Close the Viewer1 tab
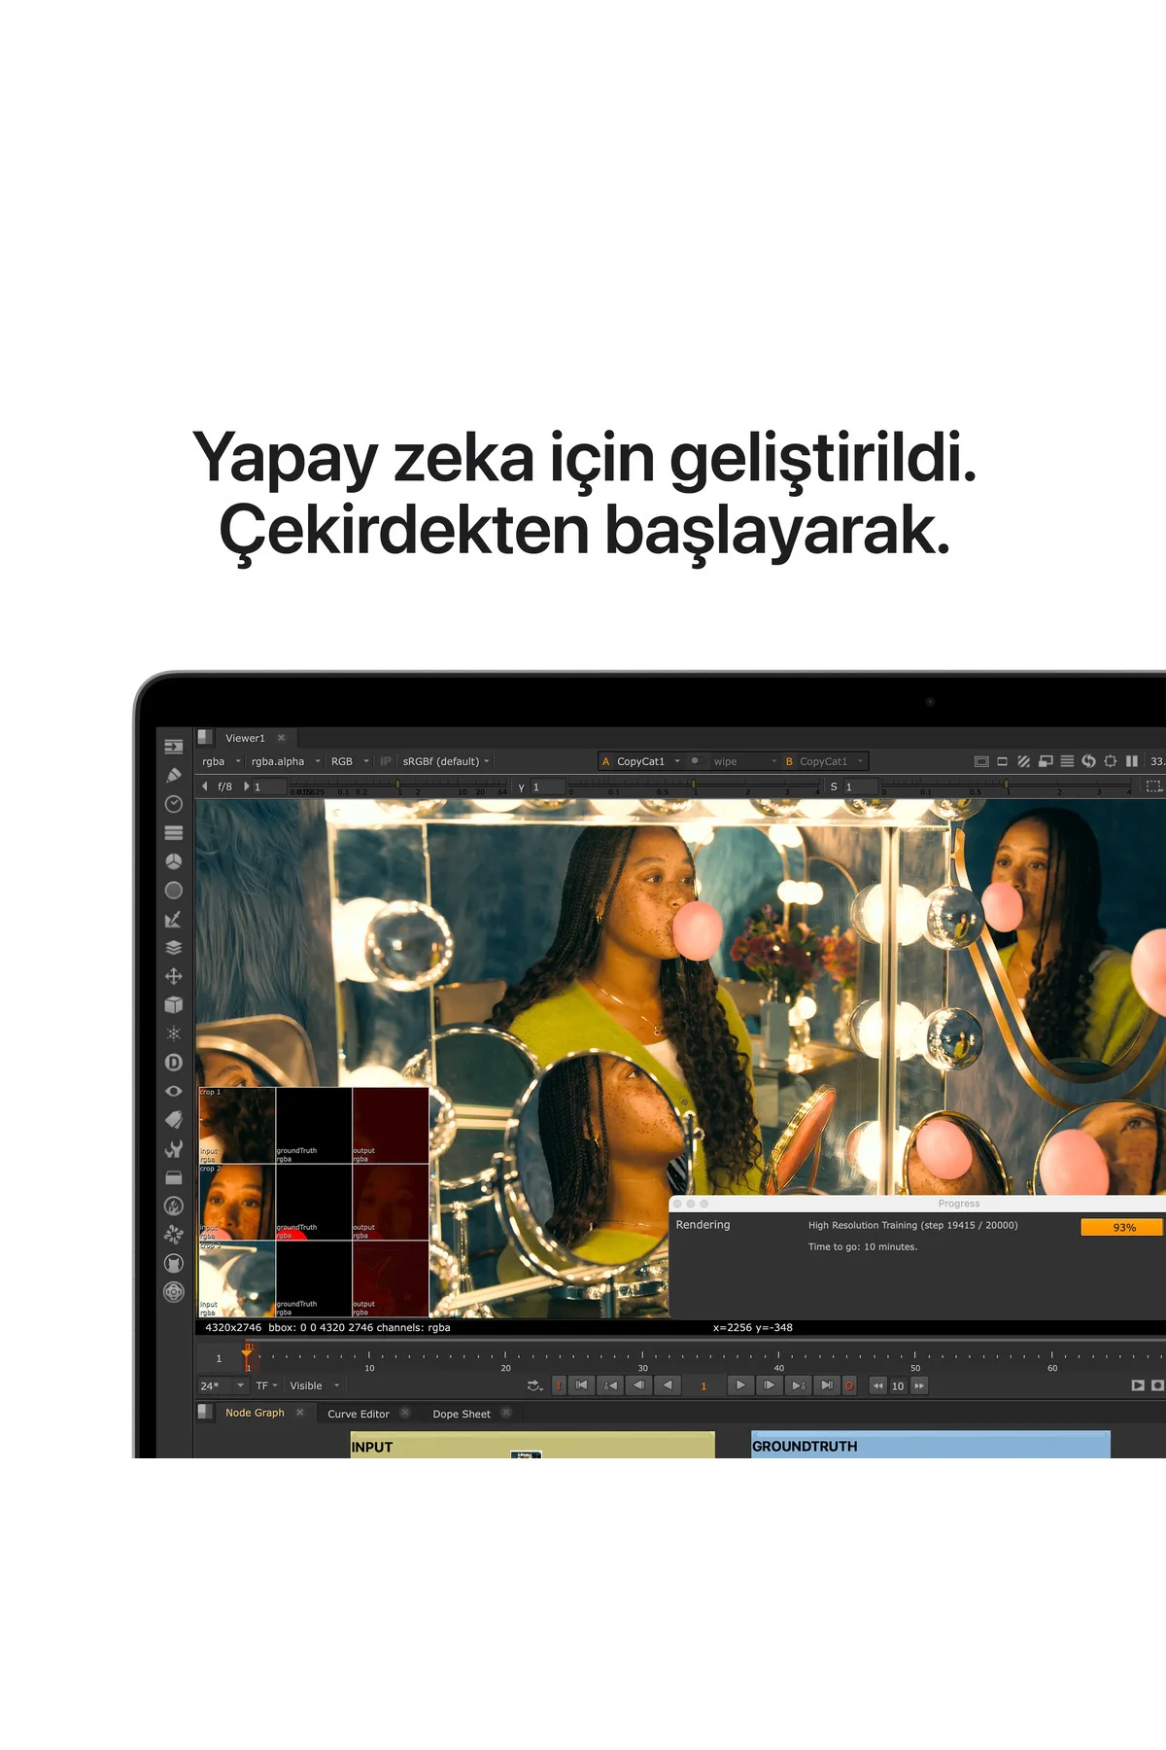This screenshot has height=1750, width=1166. tap(282, 738)
